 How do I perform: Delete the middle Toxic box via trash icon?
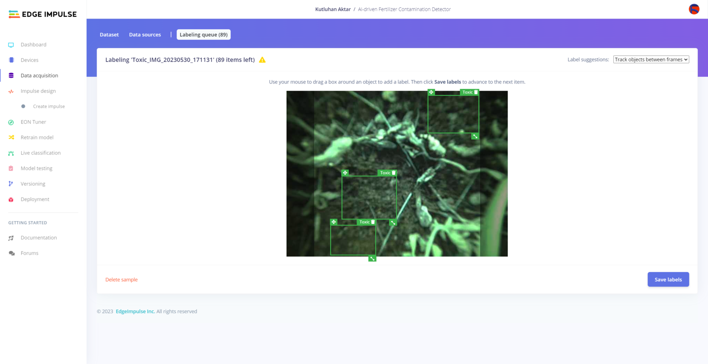pyautogui.click(x=394, y=173)
